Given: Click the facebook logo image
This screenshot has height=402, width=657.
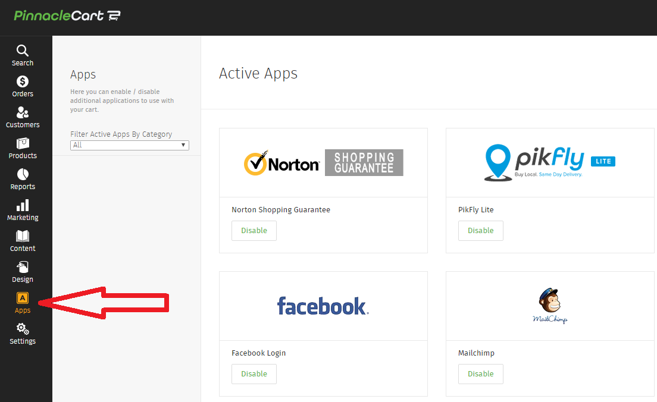Looking at the screenshot, I should [323, 306].
